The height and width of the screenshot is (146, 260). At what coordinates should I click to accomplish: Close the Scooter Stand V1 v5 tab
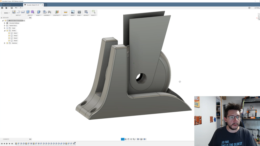click(x=42, y=5)
